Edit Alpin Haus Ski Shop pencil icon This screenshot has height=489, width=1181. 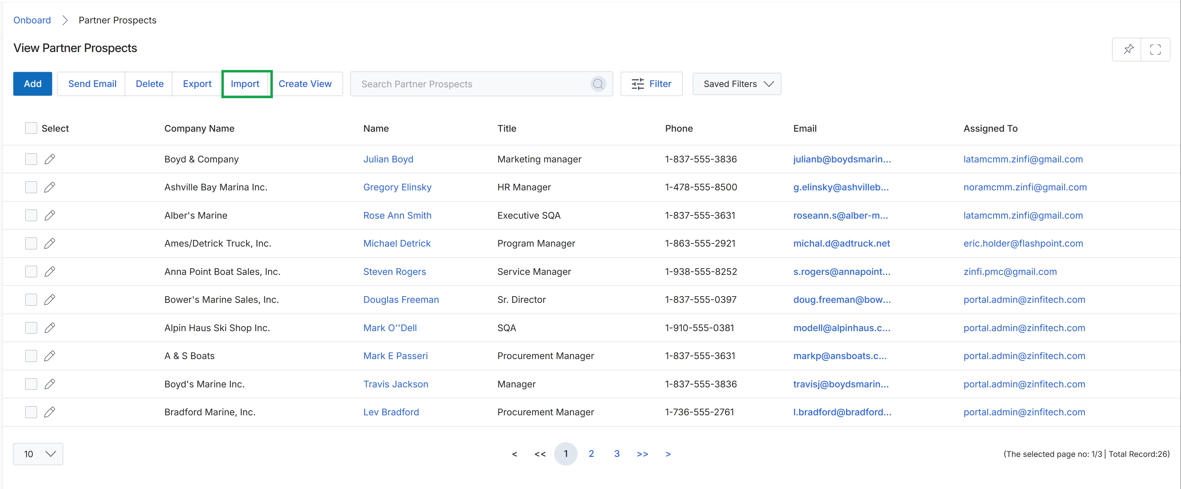[x=50, y=328]
